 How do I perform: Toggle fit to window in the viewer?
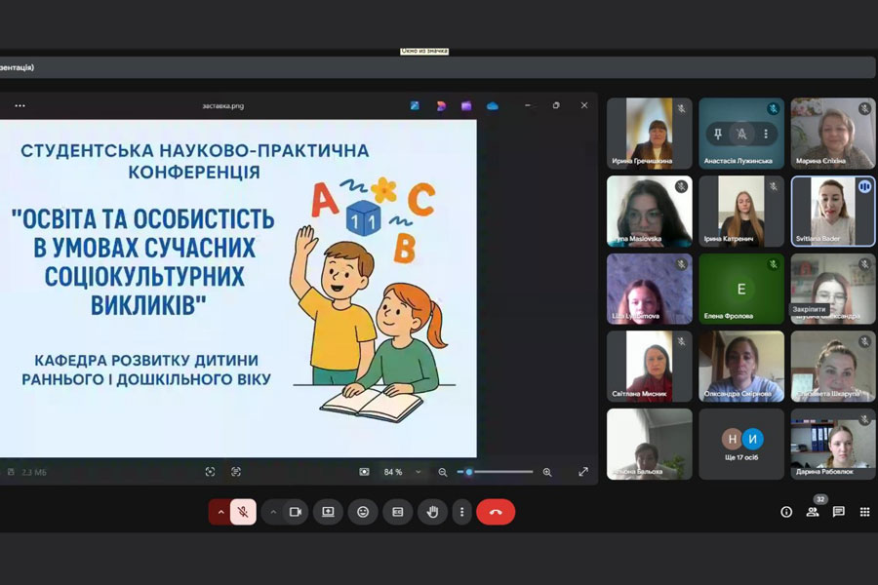[x=364, y=472]
